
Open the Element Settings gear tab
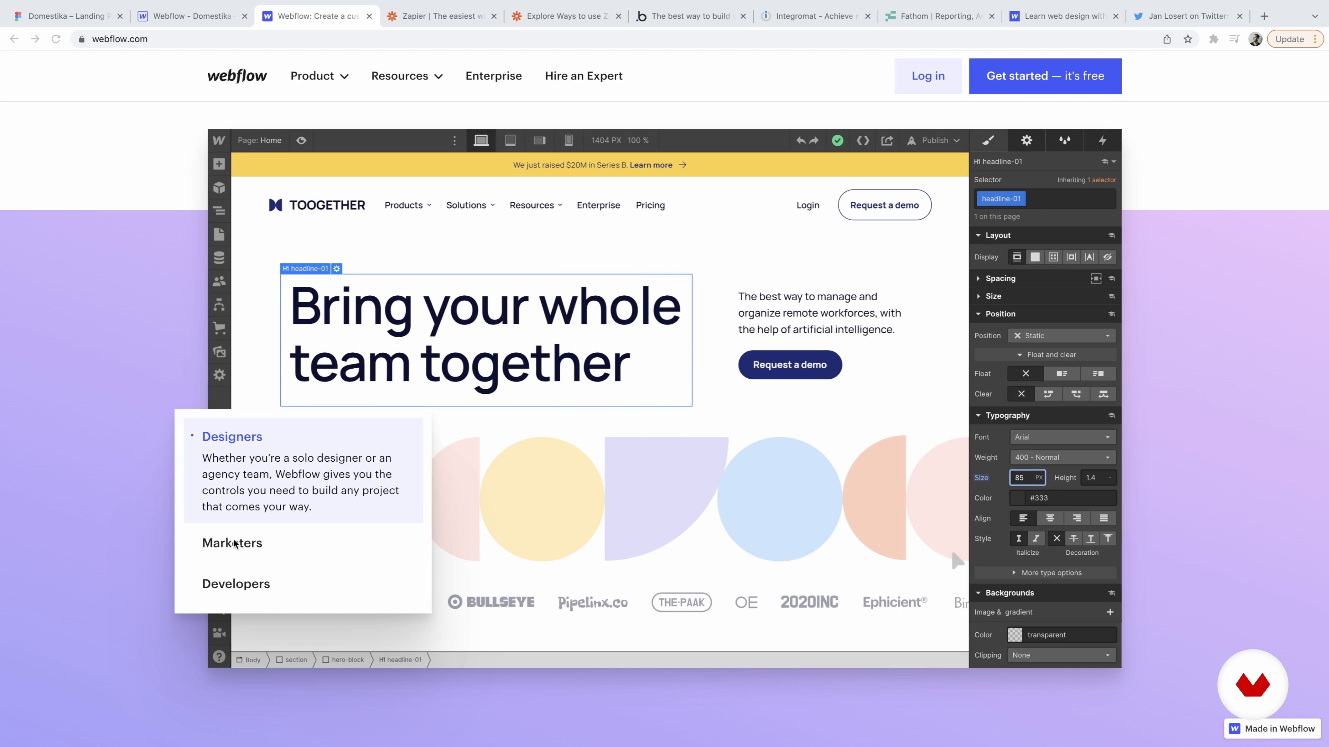[1026, 140]
